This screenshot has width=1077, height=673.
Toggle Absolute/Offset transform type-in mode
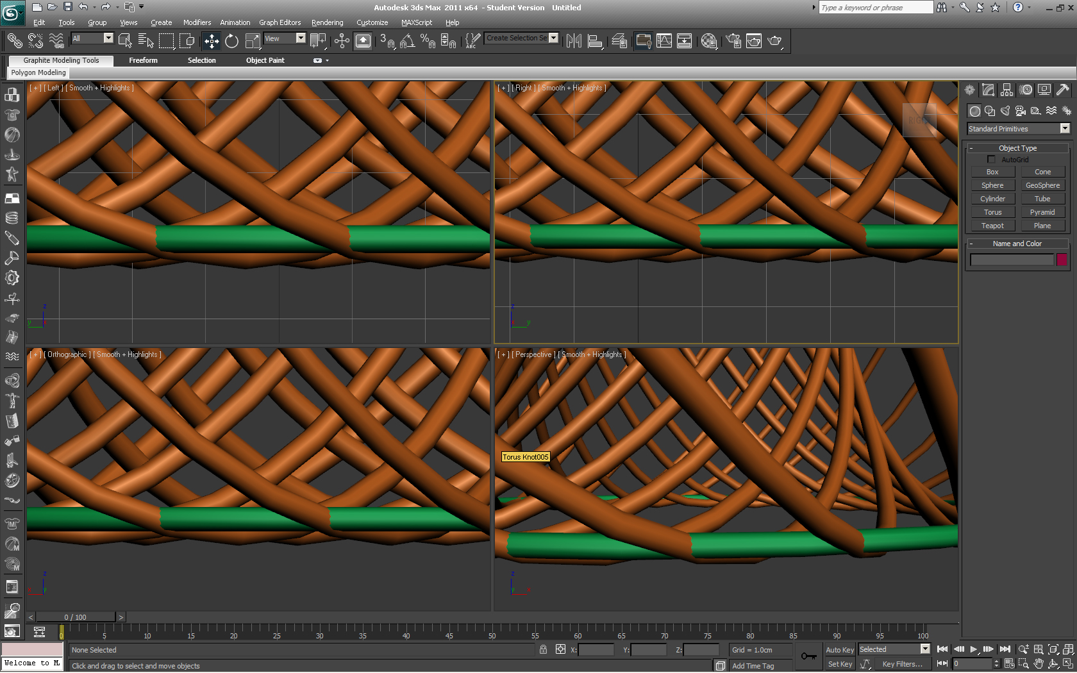pyautogui.click(x=560, y=649)
